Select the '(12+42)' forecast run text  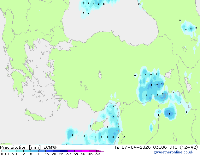coord(189,147)
